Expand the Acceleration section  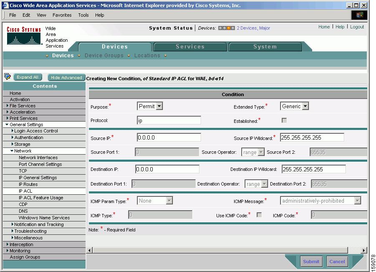(x=8, y=112)
